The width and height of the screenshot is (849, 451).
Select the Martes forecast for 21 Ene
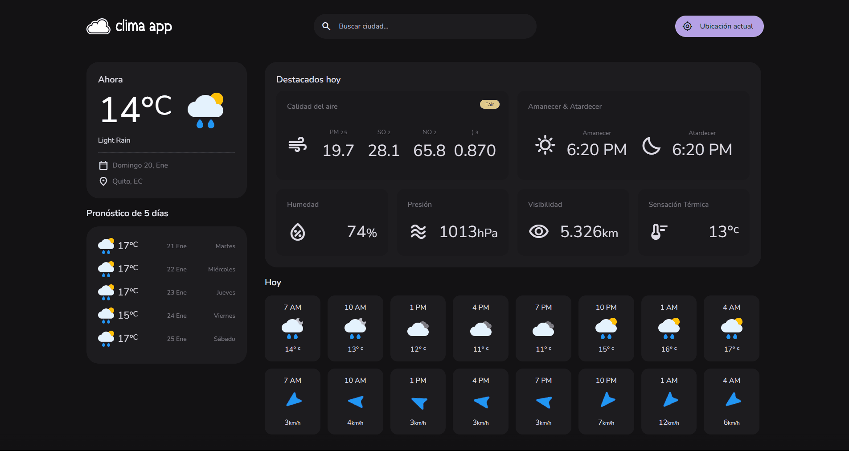(166, 246)
